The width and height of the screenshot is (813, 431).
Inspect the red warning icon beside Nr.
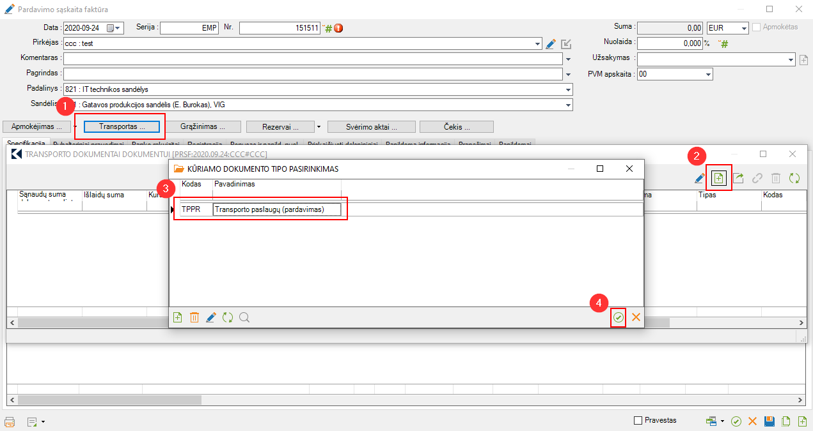[x=338, y=28]
